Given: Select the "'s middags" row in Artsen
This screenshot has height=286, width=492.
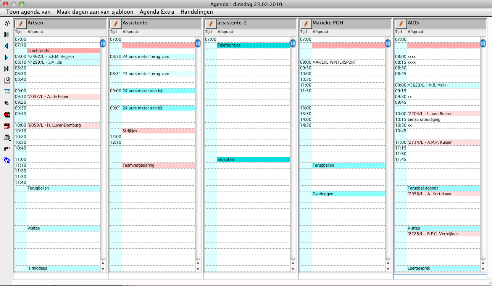Looking at the screenshot, I should 63,268.
